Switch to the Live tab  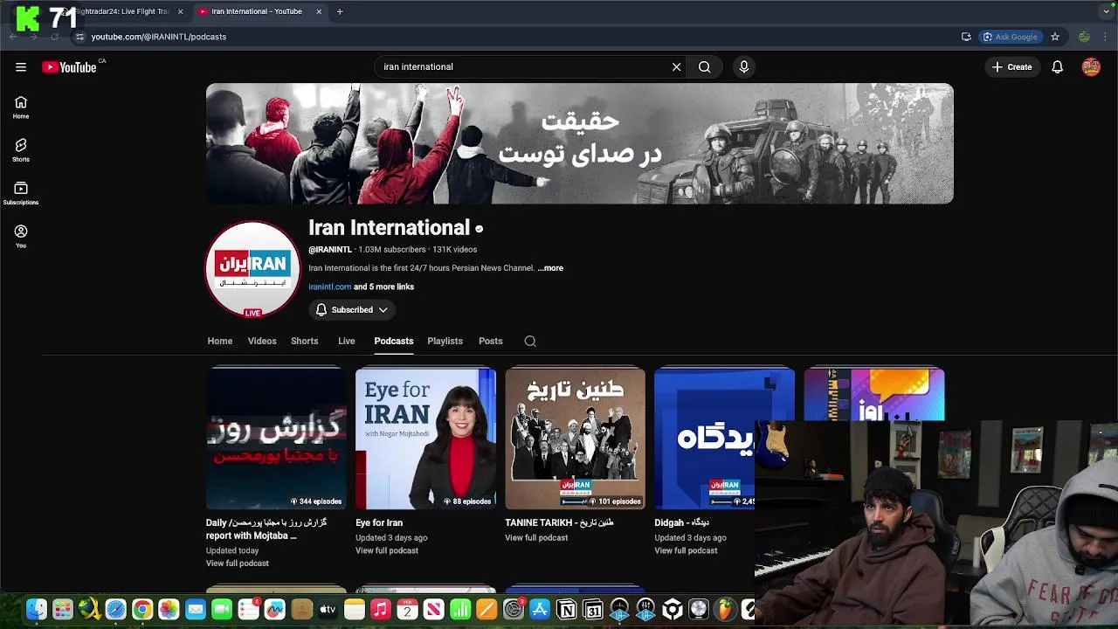click(347, 341)
